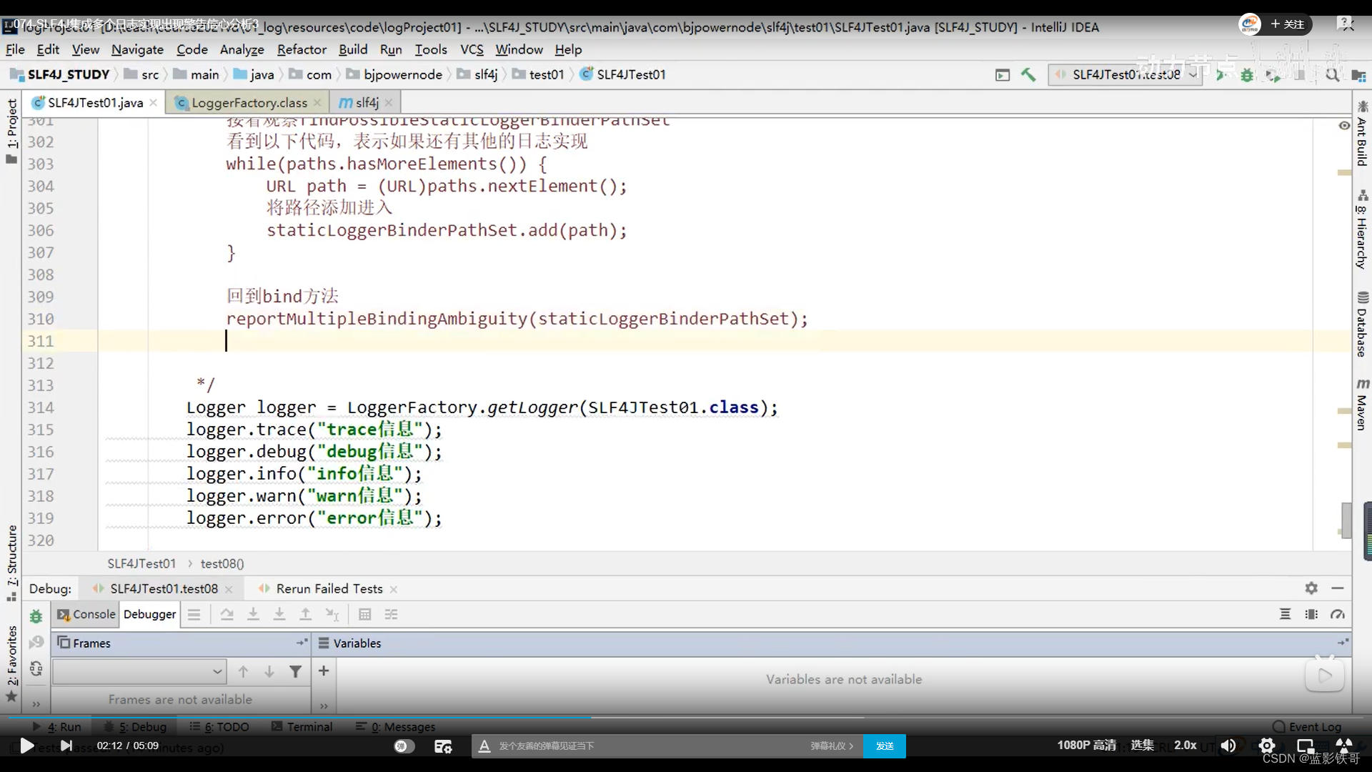Screen dimensions: 1372x772
Task: Click the test01 breadcrumb folder
Action: [x=538, y=74]
